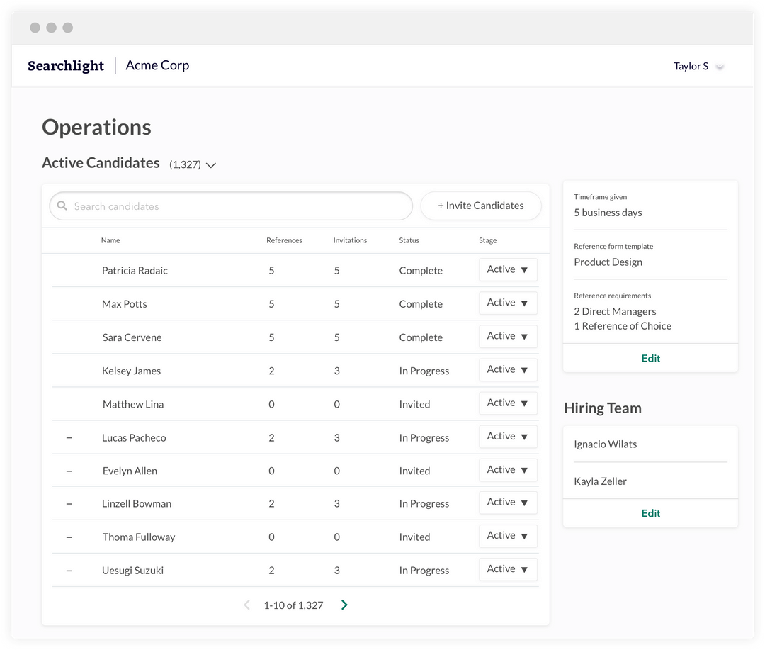Click the dash icon beside Uesugi Suzuki
This screenshot has height=650, width=765.
tap(69, 571)
